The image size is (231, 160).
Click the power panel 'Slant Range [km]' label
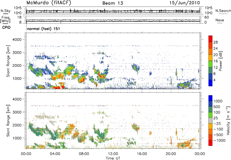pyautogui.click(x=8, y=61)
